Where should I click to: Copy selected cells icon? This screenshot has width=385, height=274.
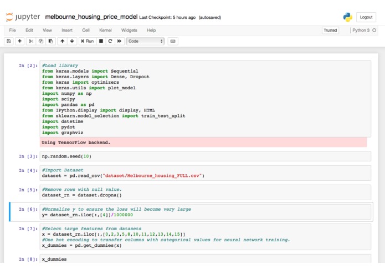(x=41, y=41)
